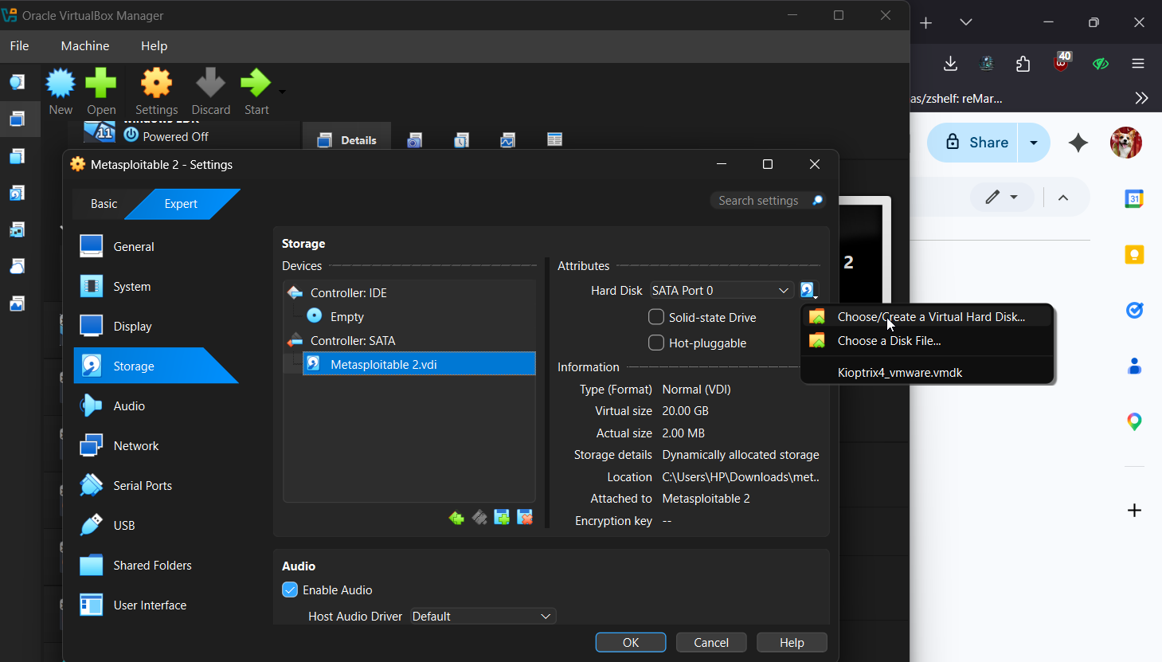Image resolution: width=1162 pixels, height=662 pixels.
Task: Click the remove attachment icon below devices
Action: (525, 518)
